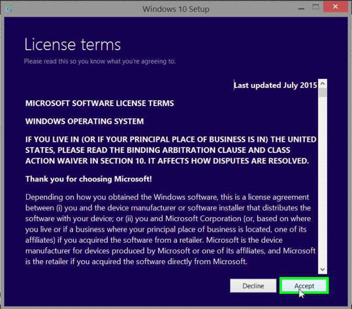
Task: Open the Setup icon menu in title bar
Action: pyautogui.click(x=9, y=9)
